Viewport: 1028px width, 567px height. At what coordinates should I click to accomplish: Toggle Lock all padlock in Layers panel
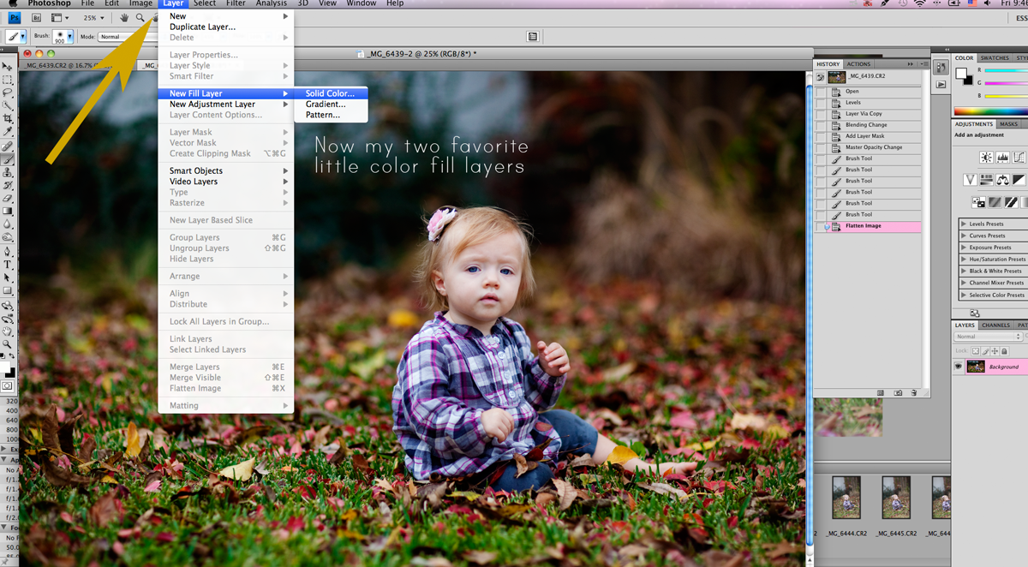1004,351
